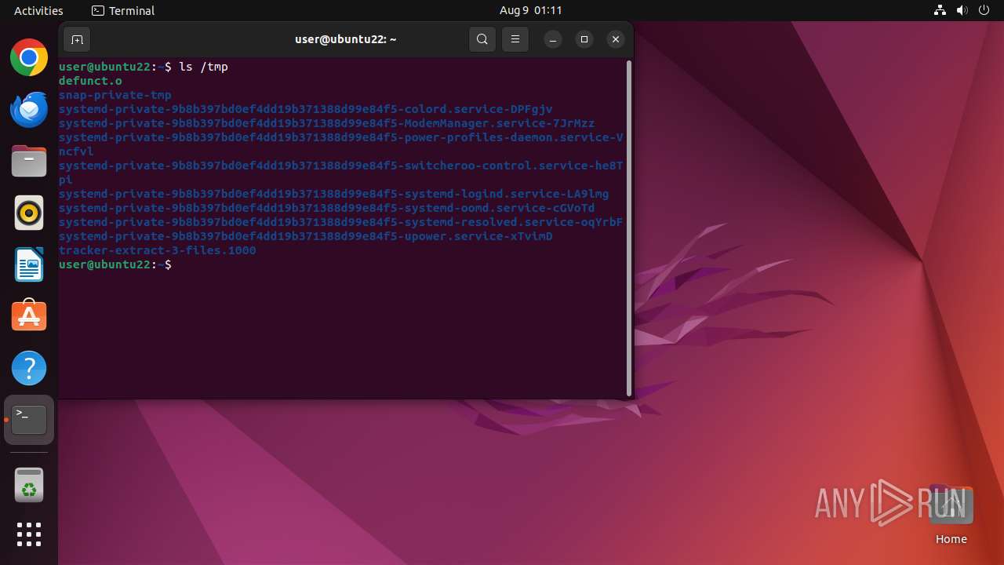Open the Home folder on the desktop
The image size is (1004, 565).
point(951,516)
